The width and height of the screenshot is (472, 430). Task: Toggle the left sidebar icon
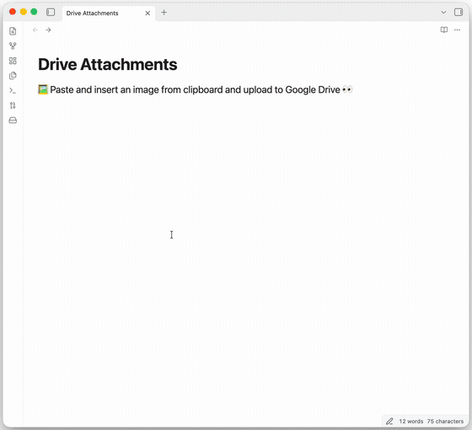click(51, 13)
